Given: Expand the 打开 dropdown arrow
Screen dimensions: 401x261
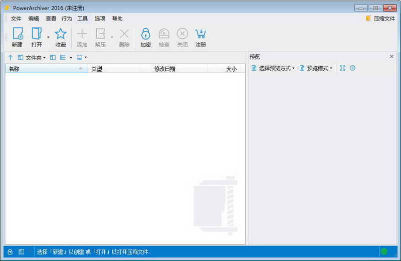Looking at the screenshot, I should coord(48,38).
